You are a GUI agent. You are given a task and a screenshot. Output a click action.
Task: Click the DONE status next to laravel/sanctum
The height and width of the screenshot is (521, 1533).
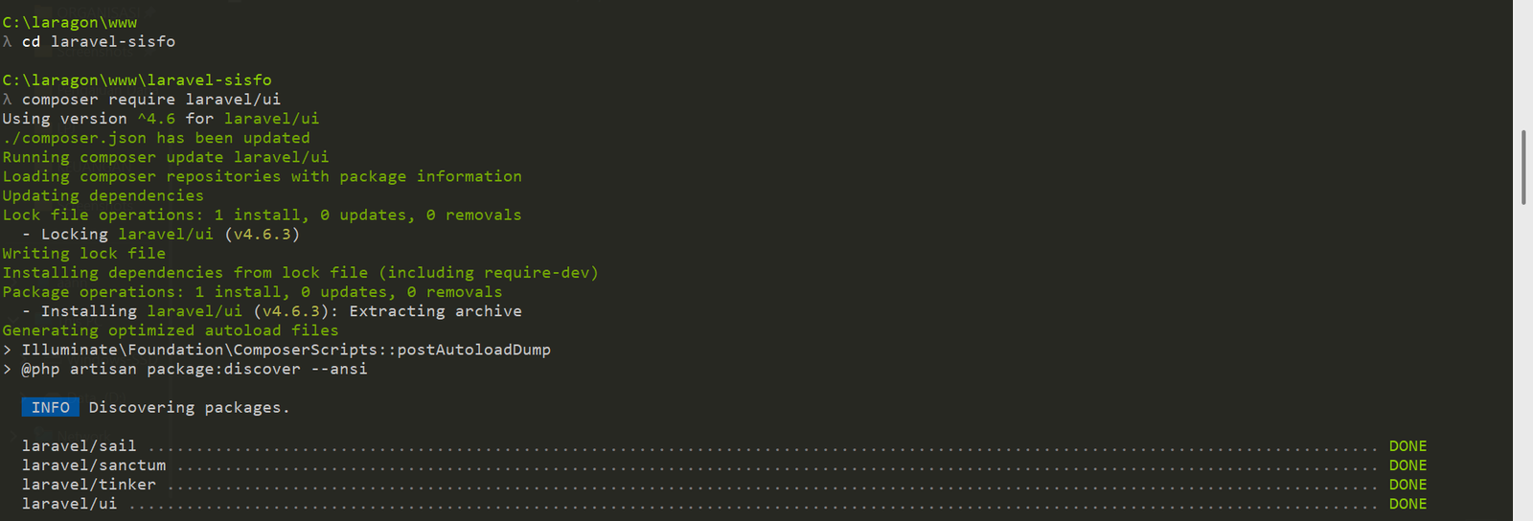pyautogui.click(x=1407, y=465)
